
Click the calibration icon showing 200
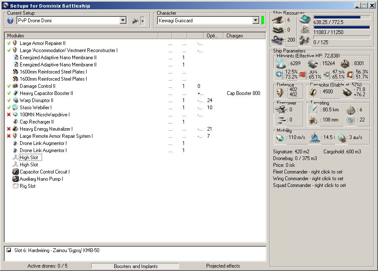[278, 40]
